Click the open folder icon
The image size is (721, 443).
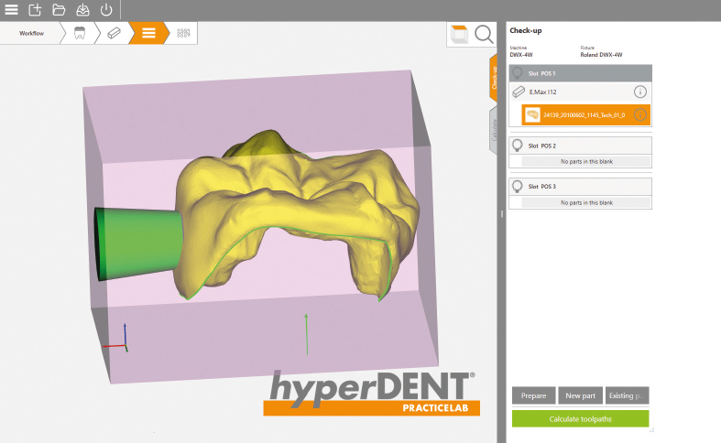pyautogui.click(x=59, y=10)
